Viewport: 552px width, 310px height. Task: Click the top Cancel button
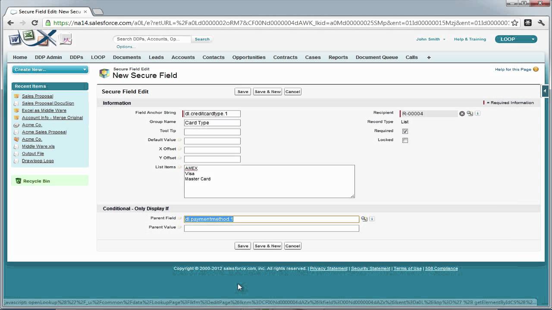point(292,92)
